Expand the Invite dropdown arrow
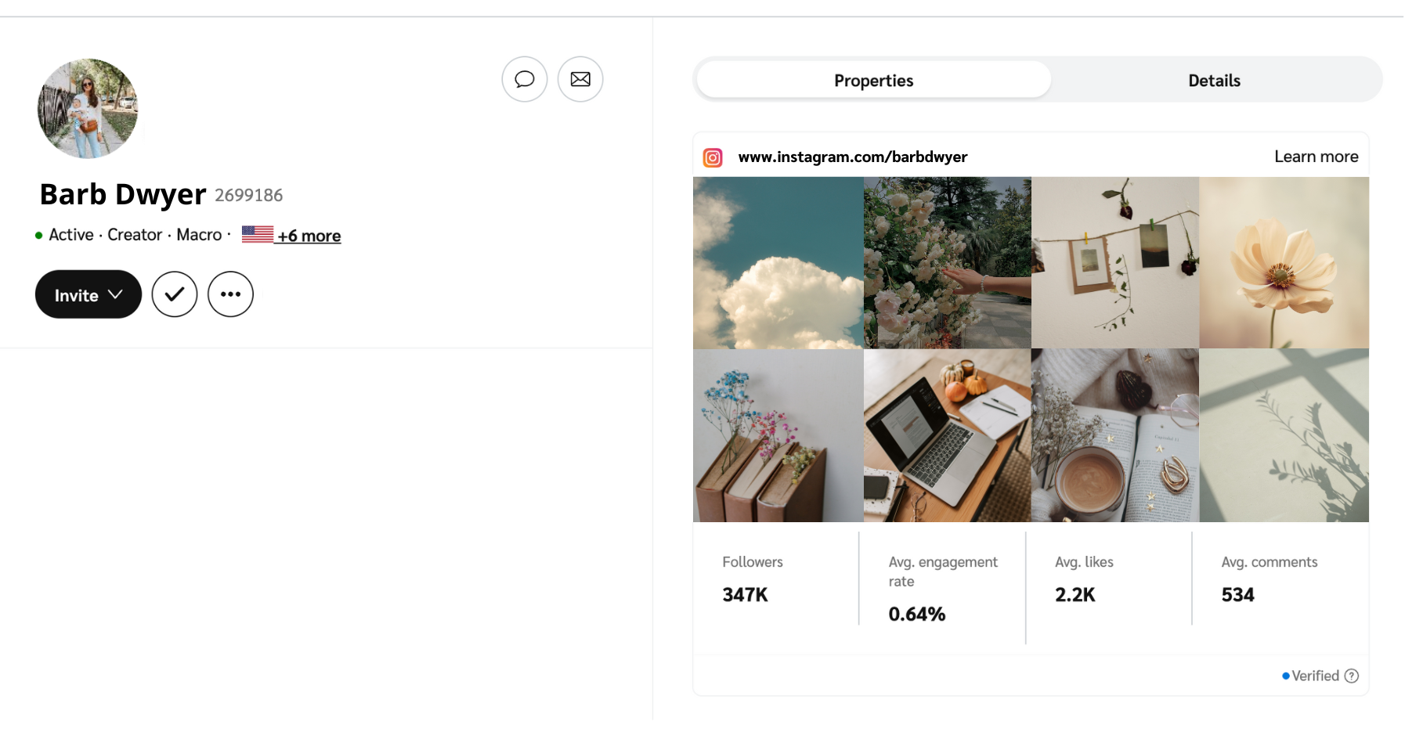Viewport: 1405px width, 732px height. [x=114, y=294]
